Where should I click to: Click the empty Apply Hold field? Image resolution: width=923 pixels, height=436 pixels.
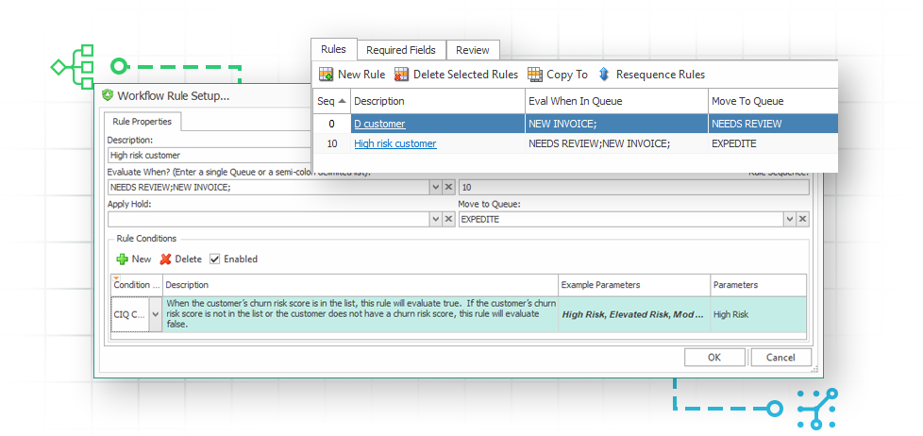click(269, 219)
